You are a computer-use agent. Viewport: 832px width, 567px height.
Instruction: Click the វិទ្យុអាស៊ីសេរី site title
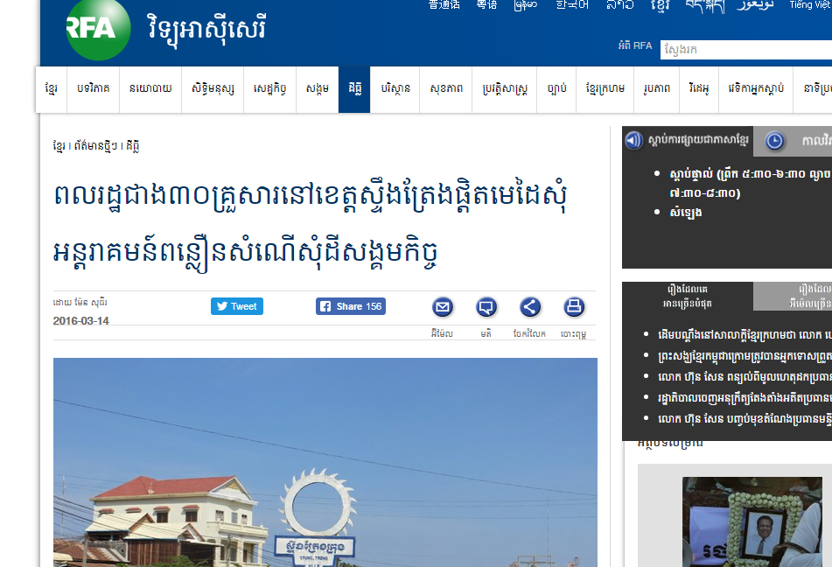tap(206, 29)
